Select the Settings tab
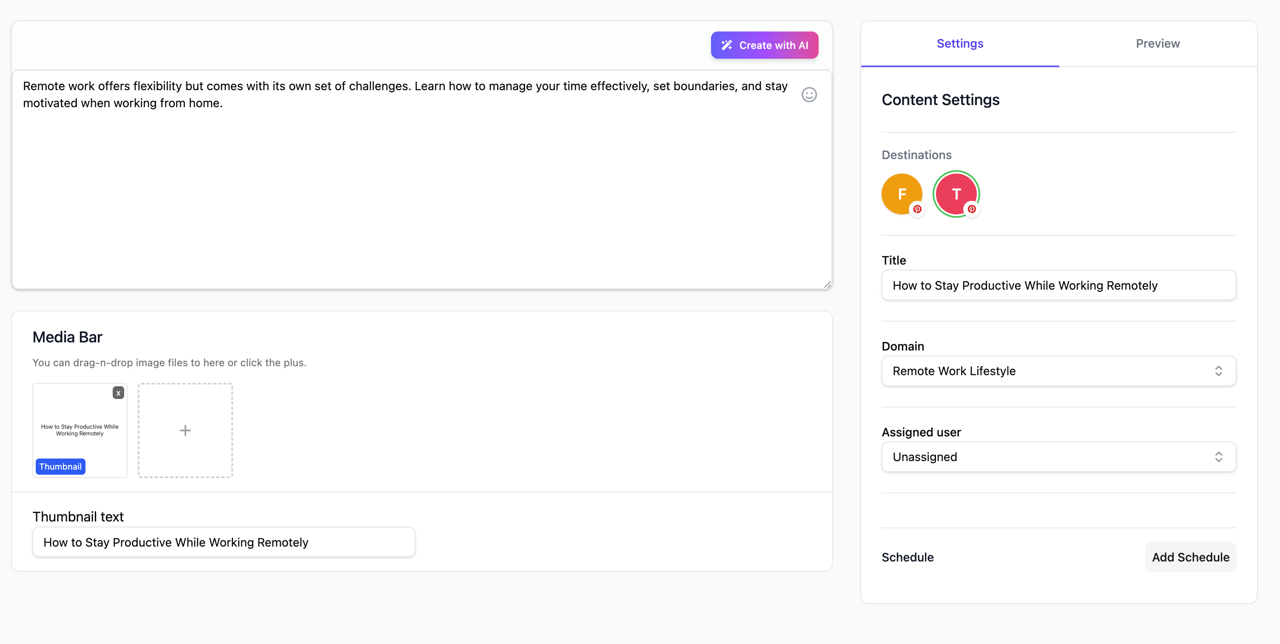This screenshot has height=644, width=1280. [959, 43]
